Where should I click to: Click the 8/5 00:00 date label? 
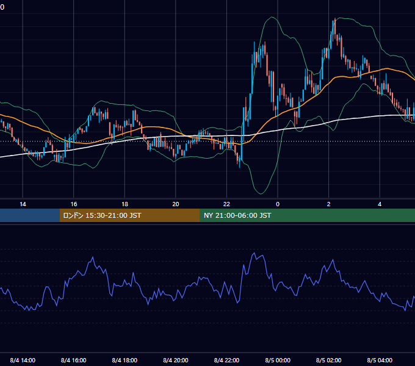(x=278, y=360)
